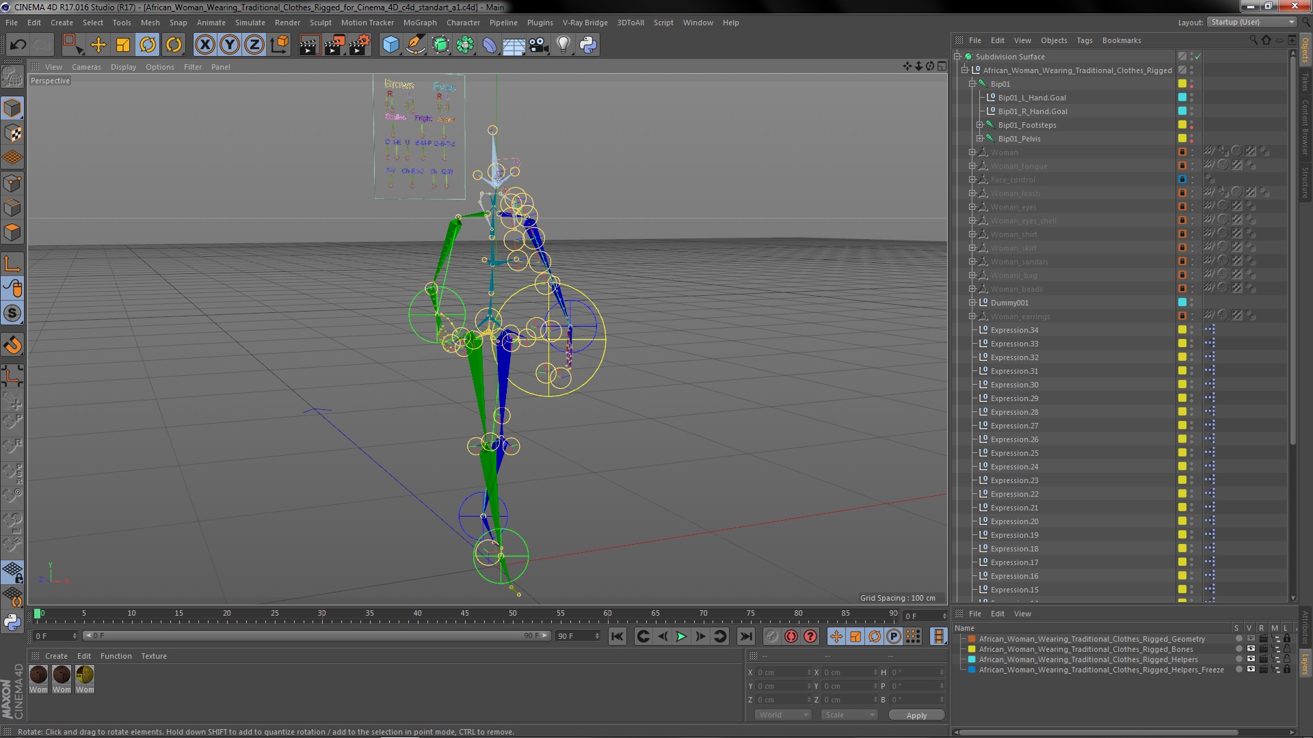The image size is (1313, 738).
Task: Expand the Bip01_Footsteps tree node
Action: tap(980, 125)
